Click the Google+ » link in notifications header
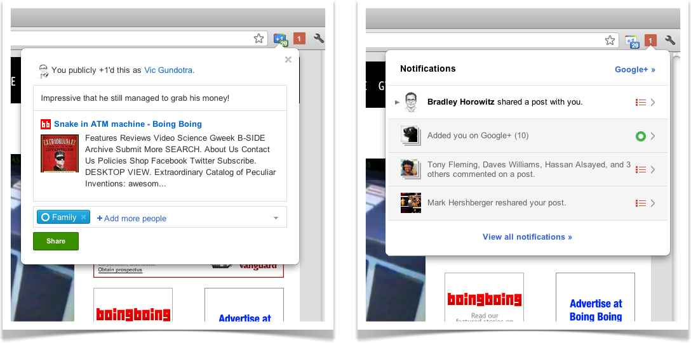 [x=635, y=70]
